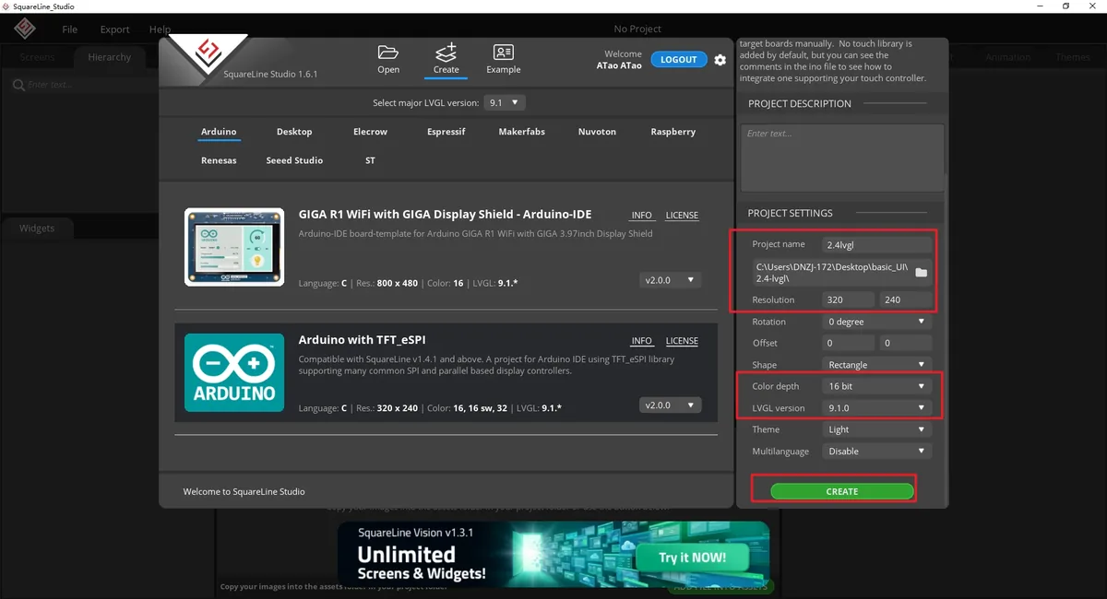Click the first Offset field
Viewport: 1107px width, 599px height.
point(848,343)
